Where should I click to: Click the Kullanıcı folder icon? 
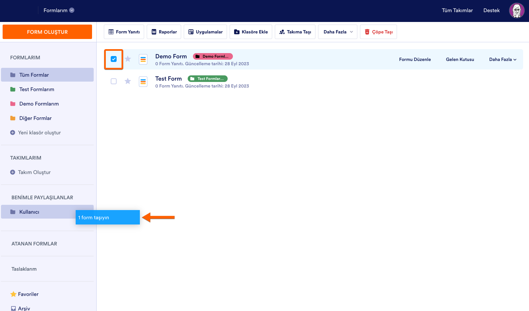coord(13,212)
